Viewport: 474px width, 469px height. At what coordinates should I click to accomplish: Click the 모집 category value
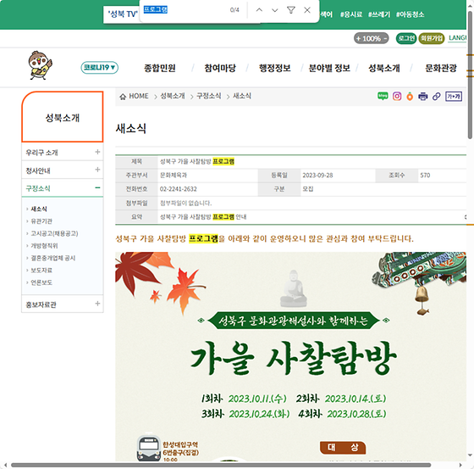coord(308,189)
